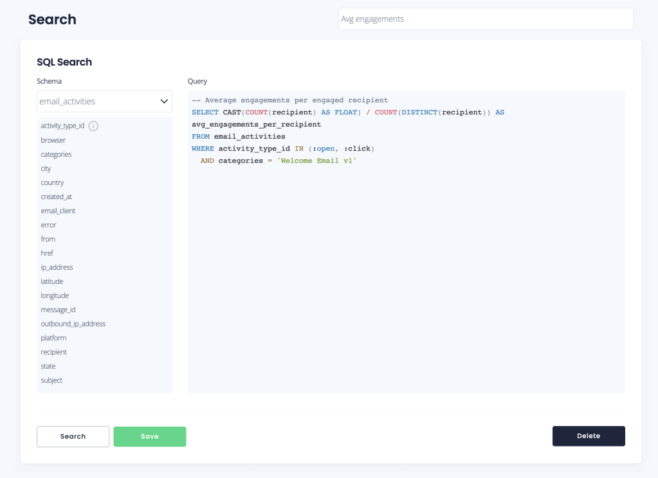Select the message_id column
The width and height of the screenshot is (658, 478).
point(58,310)
